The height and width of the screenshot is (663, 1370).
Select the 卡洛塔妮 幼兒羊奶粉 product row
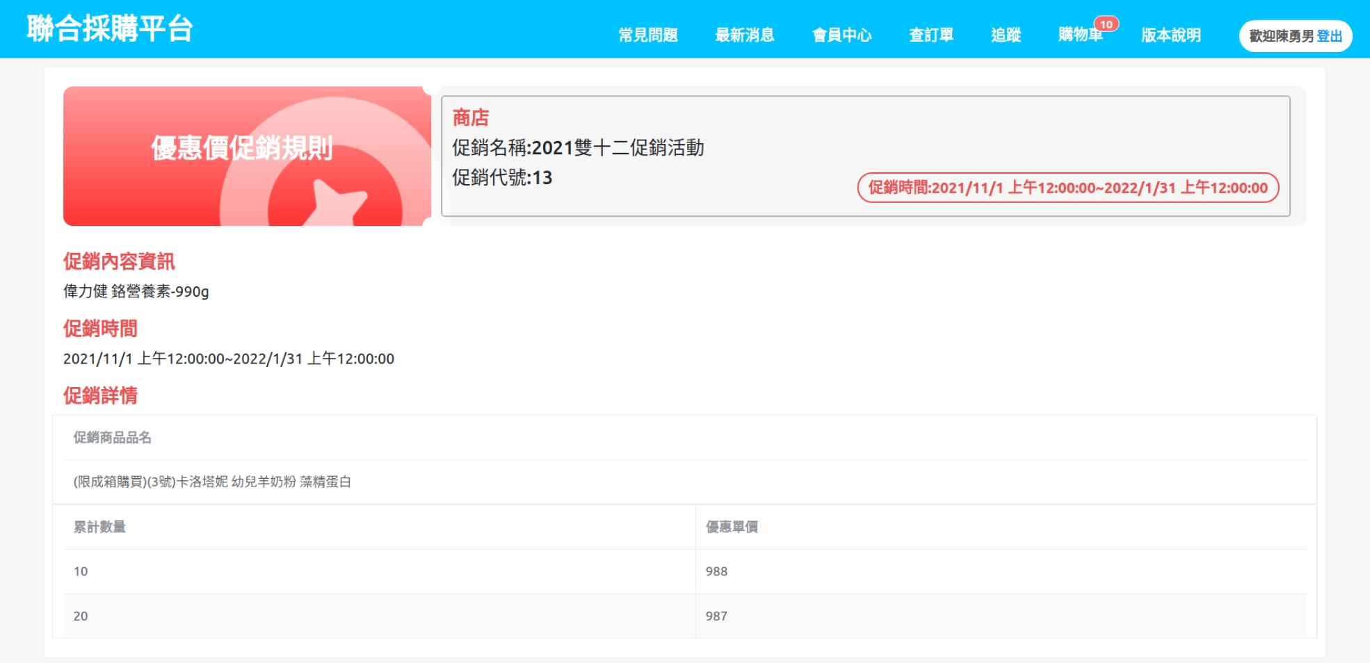pos(685,482)
